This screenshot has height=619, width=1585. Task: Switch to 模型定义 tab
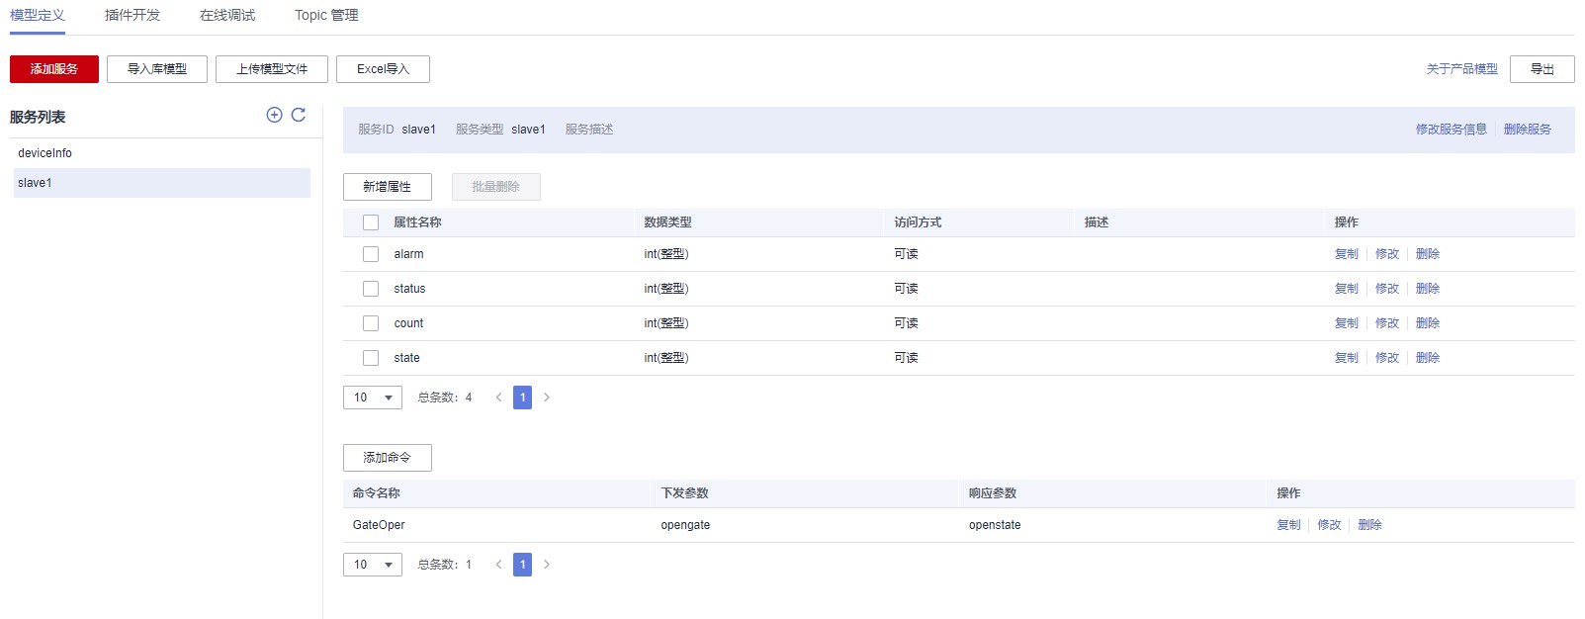pyautogui.click(x=38, y=15)
